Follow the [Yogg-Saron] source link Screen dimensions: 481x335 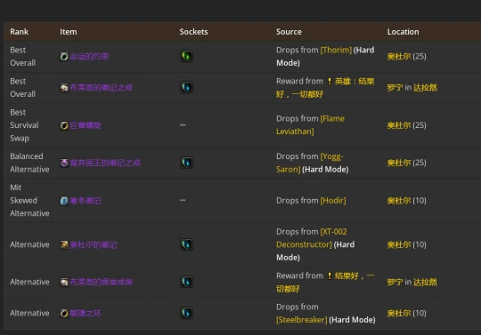coord(309,163)
